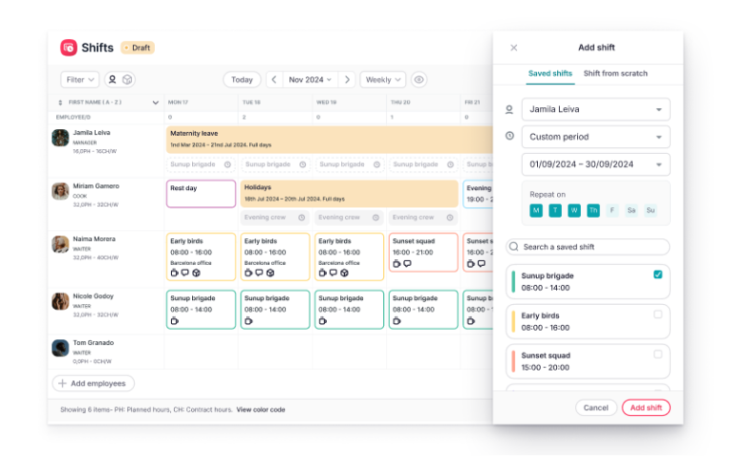Click the sort arrows beside First Name

(x=60, y=103)
